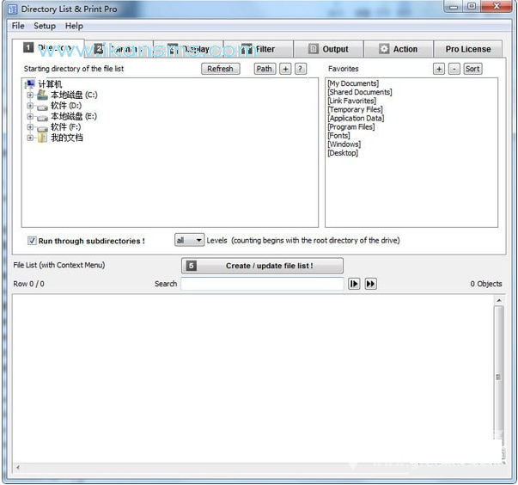
Task: Toggle Run through subdirectories checkbox
Action: pyautogui.click(x=32, y=241)
